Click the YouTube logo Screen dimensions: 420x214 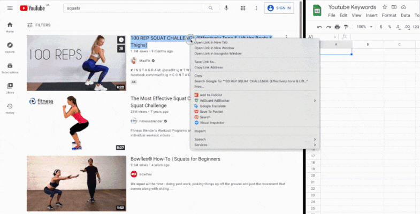(33, 8)
